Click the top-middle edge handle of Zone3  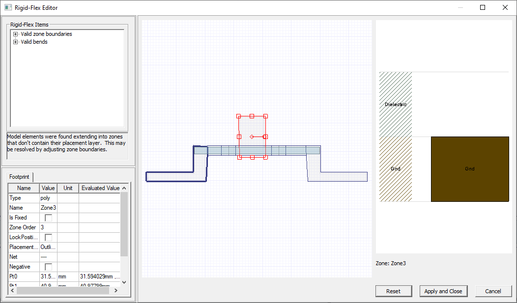coord(252,116)
